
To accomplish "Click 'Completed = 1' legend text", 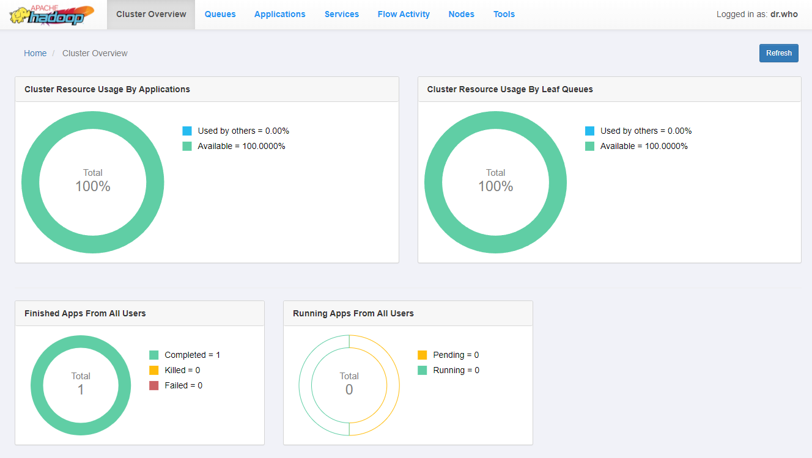I will pos(193,355).
